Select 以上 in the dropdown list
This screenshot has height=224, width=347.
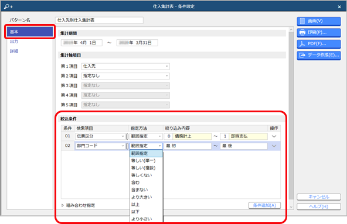pos(146,205)
